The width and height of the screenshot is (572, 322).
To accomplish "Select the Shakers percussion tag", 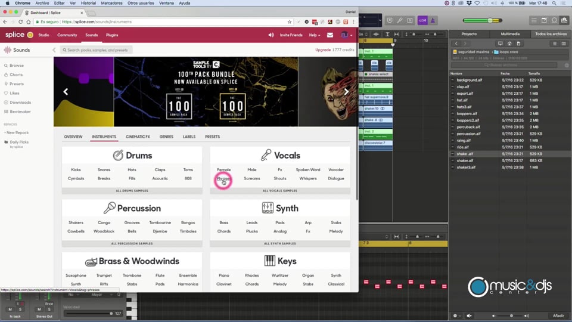I will 76,222.
